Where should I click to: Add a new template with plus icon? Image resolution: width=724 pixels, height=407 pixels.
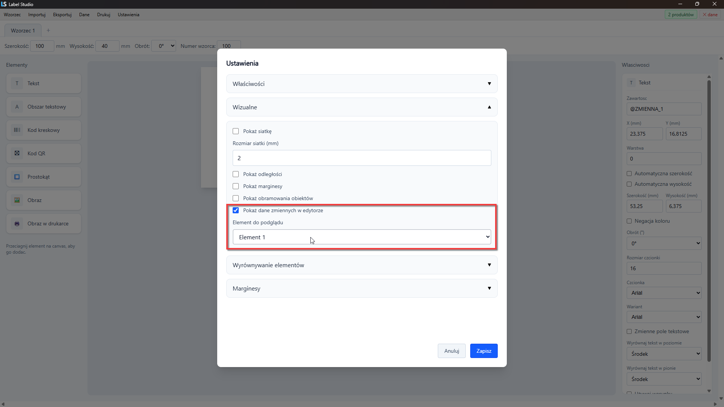coord(48,31)
